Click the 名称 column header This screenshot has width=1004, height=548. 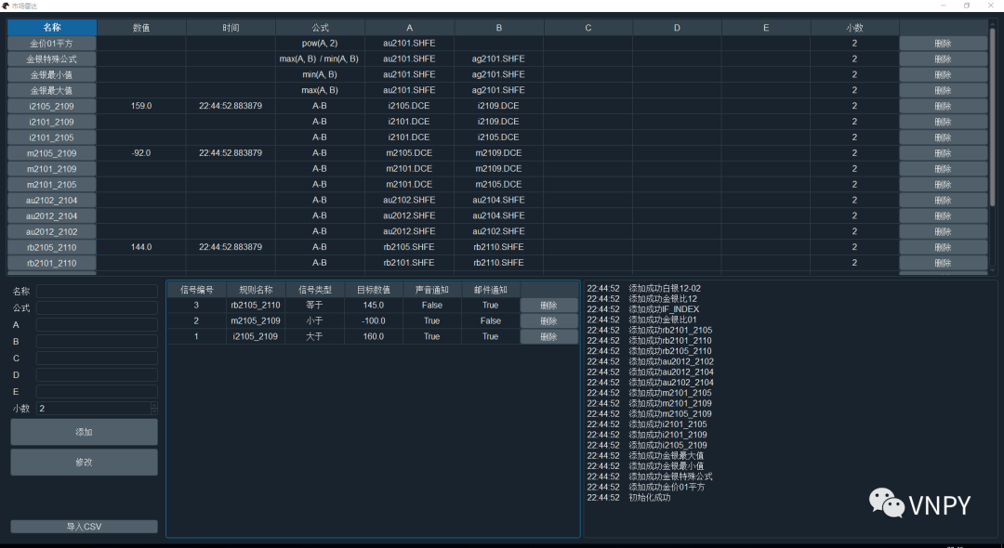tap(51, 27)
